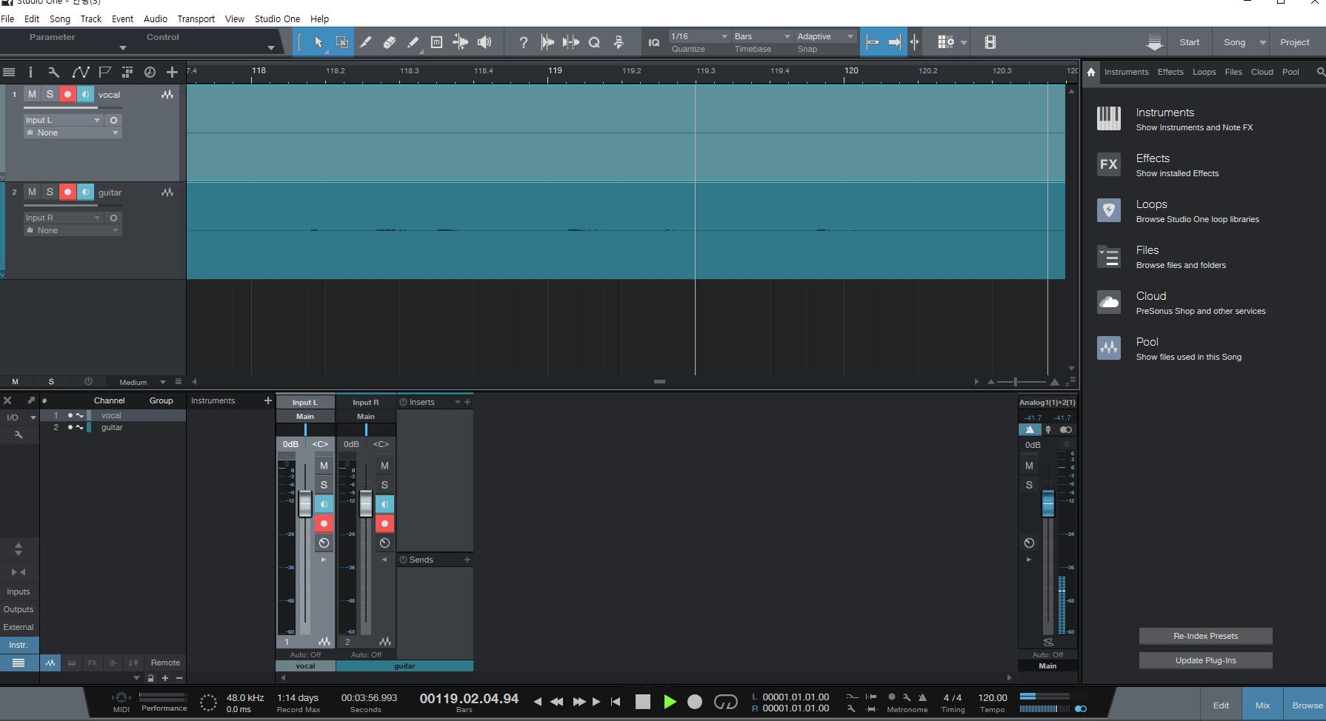
Task: Click the Update Plug-Ins button
Action: coord(1205,660)
